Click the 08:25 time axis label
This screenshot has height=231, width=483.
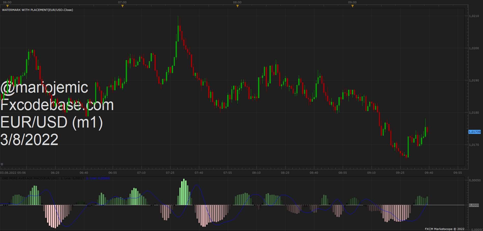point(285,173)
